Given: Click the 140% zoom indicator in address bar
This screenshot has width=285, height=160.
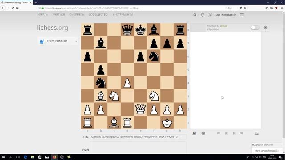Looking at the screenshot, I should coord(228,8).
